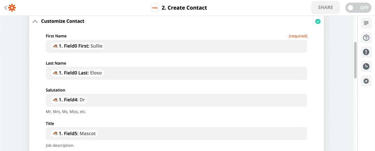Click the First Name input field

tap(176, 46)
